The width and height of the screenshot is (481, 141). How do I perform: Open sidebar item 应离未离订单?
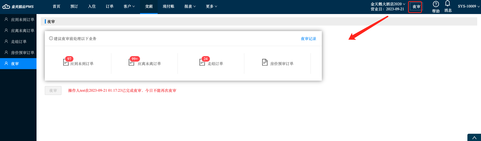click(x=18, y=31)
